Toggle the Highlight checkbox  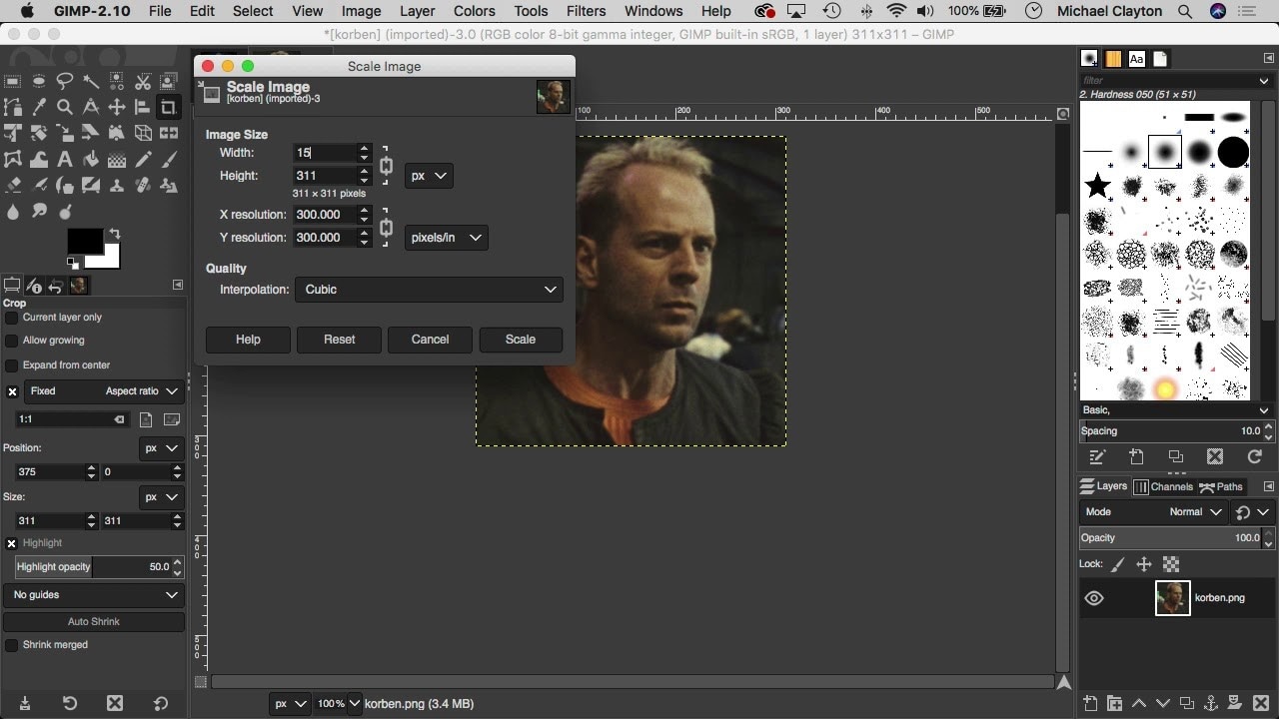[x=12, y=543]
